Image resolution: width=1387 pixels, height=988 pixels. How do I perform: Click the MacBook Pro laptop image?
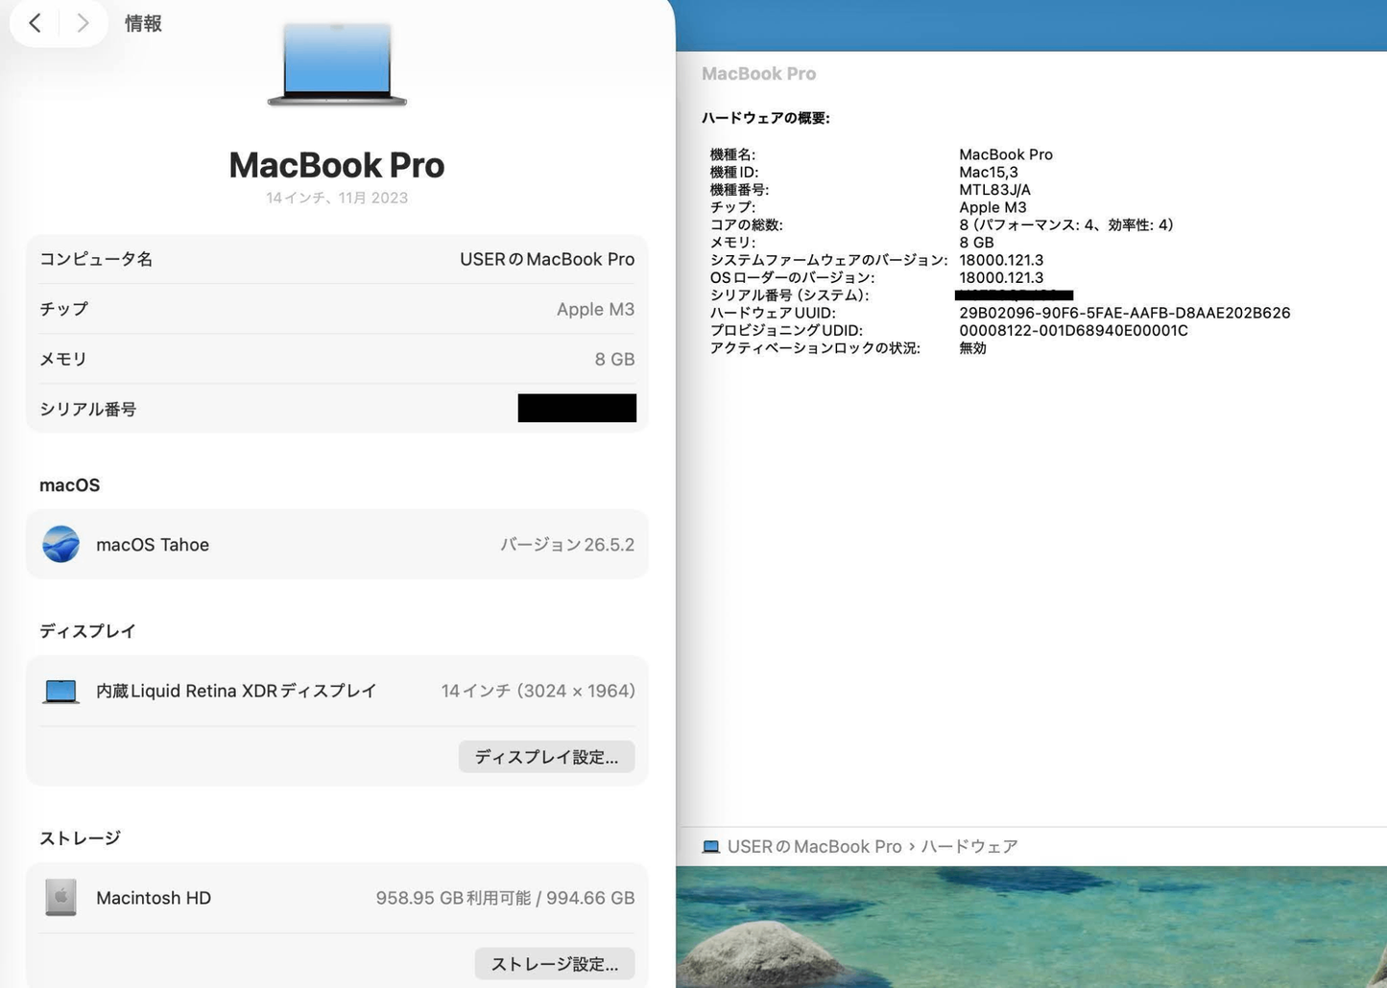(337, 64)
